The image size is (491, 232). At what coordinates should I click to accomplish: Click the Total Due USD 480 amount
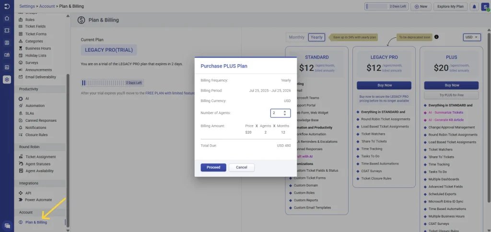[284, 146]
